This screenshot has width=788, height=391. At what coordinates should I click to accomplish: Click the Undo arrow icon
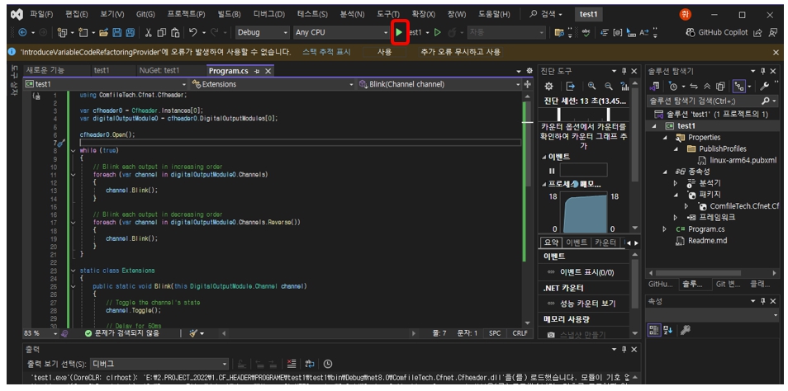coord(193,32)
